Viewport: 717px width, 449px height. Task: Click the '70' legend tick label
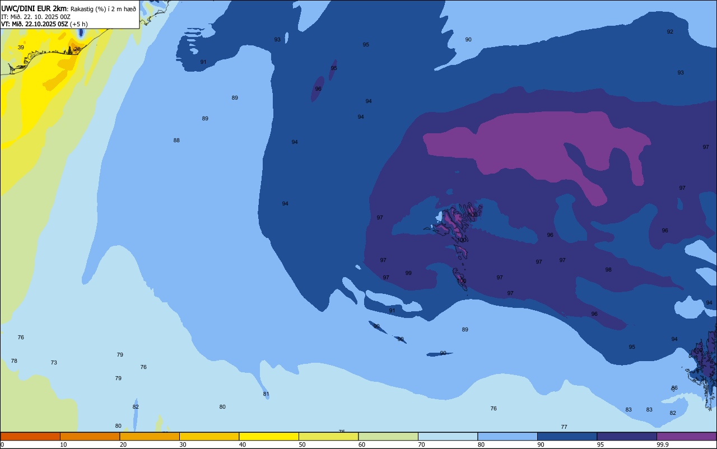421,445
